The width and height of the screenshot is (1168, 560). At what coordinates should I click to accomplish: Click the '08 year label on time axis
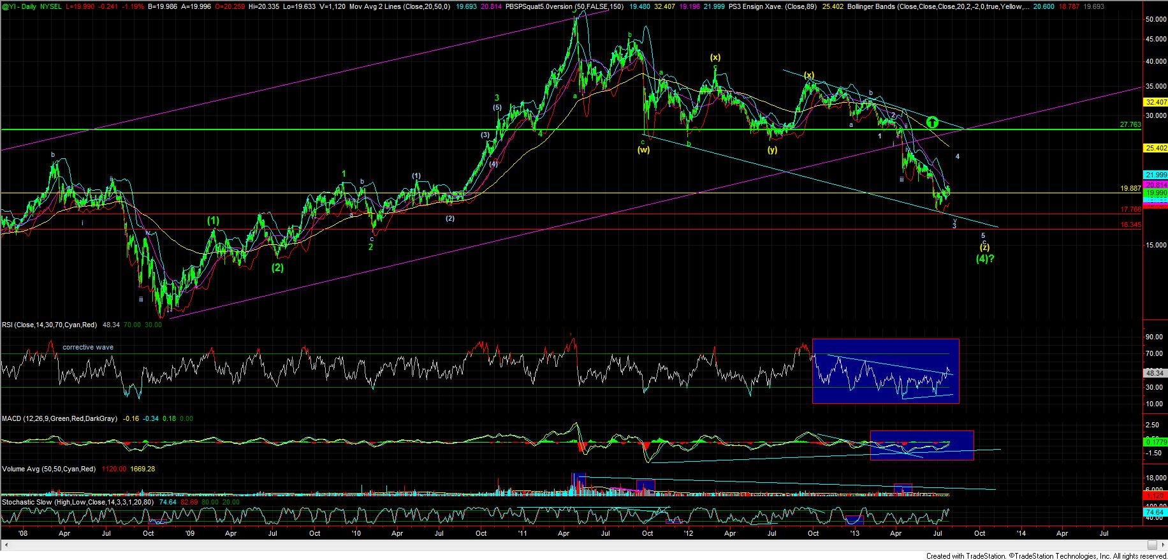(22, 533)
